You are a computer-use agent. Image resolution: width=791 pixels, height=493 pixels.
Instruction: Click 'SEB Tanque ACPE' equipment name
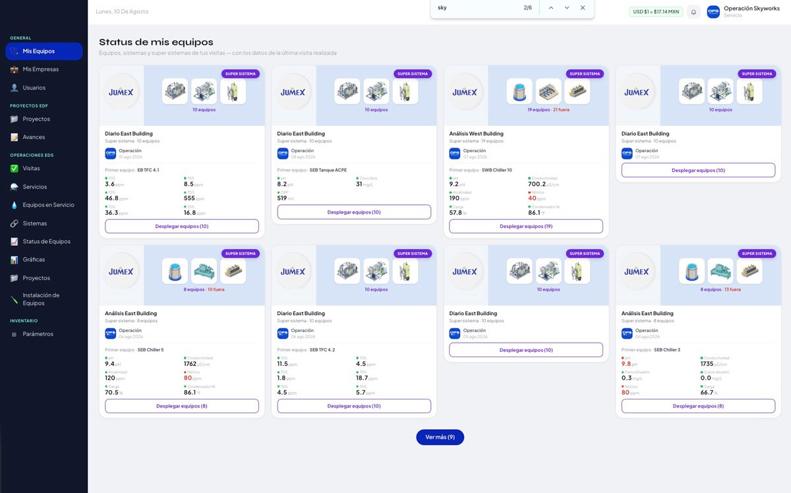[x=329, y=170]
